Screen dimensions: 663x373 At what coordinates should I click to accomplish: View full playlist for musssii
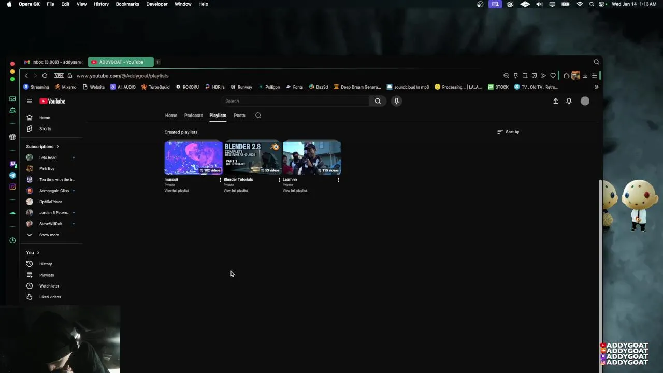click(x=177, y=191)
